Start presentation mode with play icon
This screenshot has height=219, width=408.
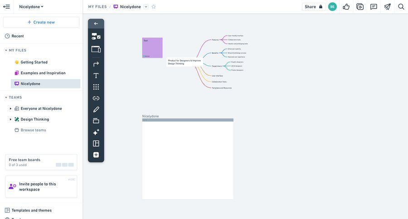coord(360,7)
